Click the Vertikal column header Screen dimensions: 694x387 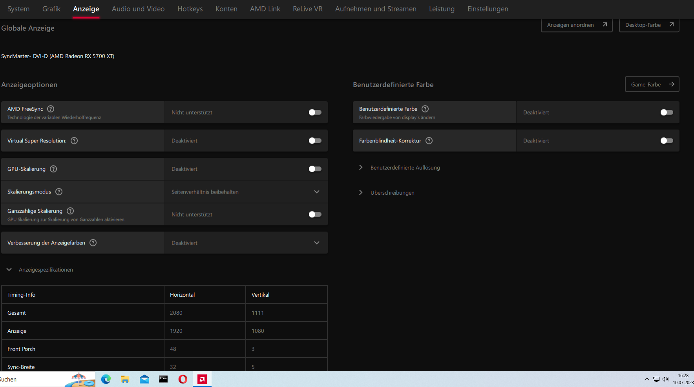pos(260,295)
